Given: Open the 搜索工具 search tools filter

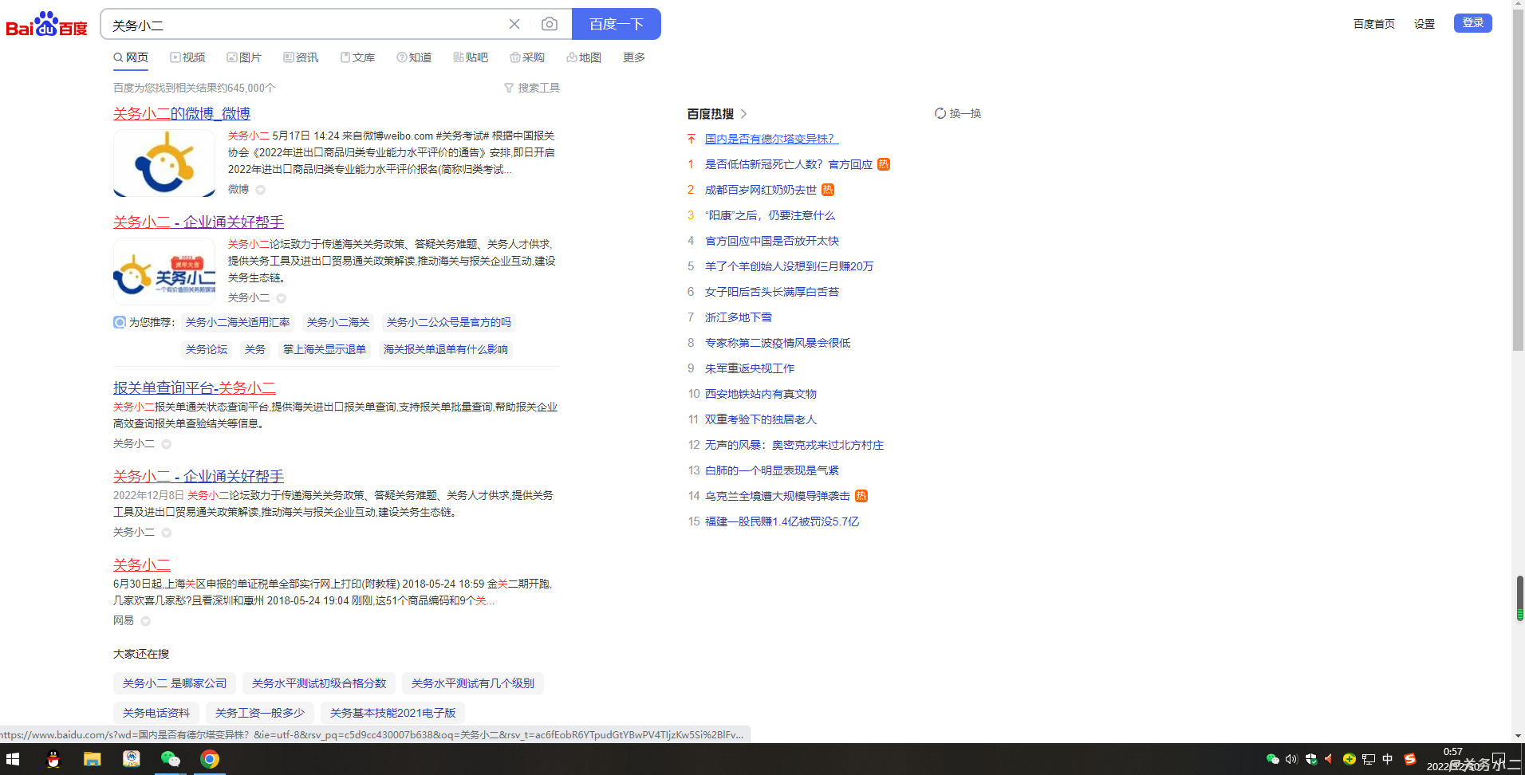Looking at the screenshot, I should (x=532, y=88).
